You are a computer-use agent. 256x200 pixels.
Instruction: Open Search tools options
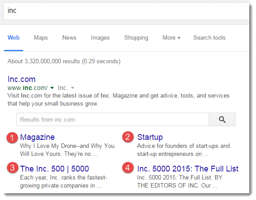pos(209,37)
